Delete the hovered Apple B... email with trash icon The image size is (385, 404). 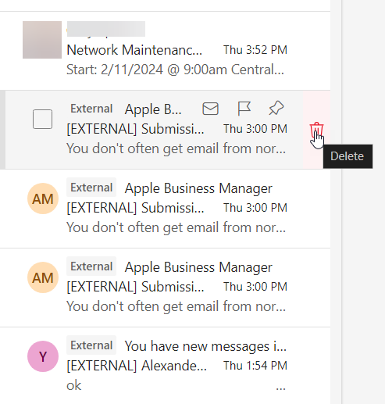click(316, 130)
